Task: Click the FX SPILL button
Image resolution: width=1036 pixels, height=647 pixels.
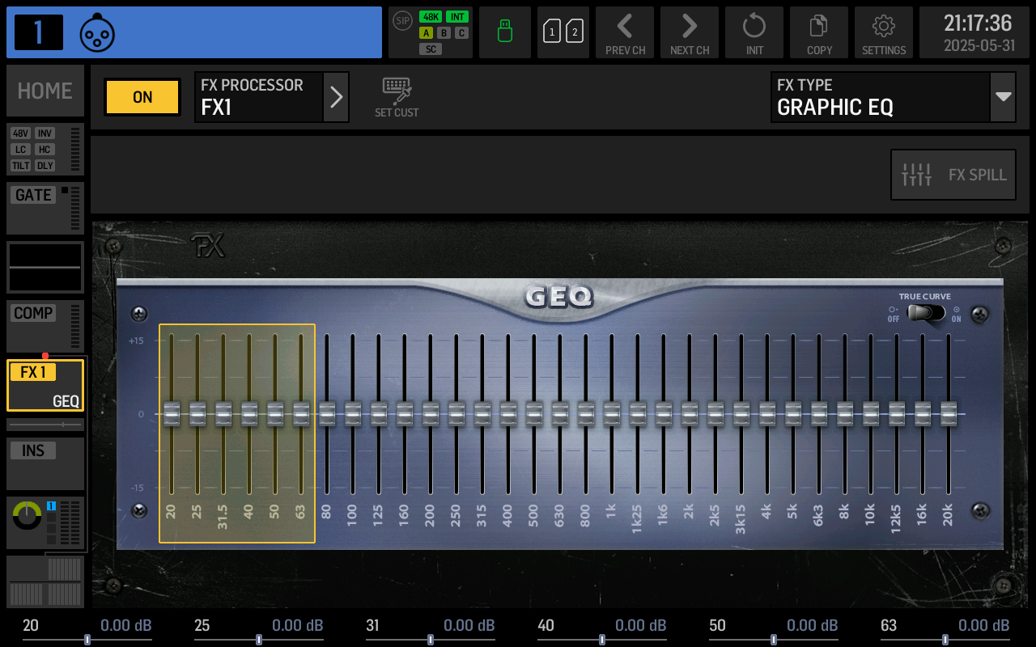Action: [x=953, y=175]
